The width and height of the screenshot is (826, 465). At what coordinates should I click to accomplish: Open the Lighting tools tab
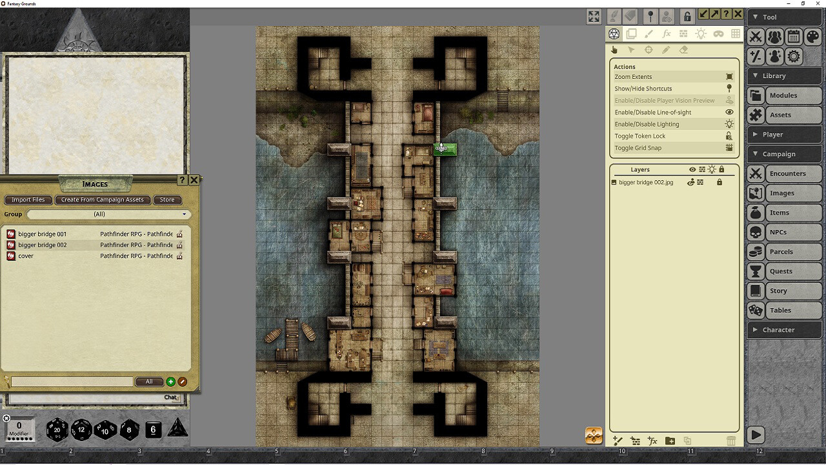(x=701, y=34)
